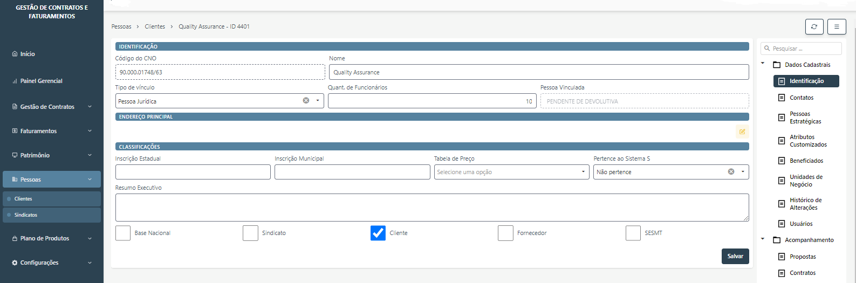The width and height of the screenshot is (856, 283).
Task: Uncheck the Cliente checkbox
Action: 378,233
